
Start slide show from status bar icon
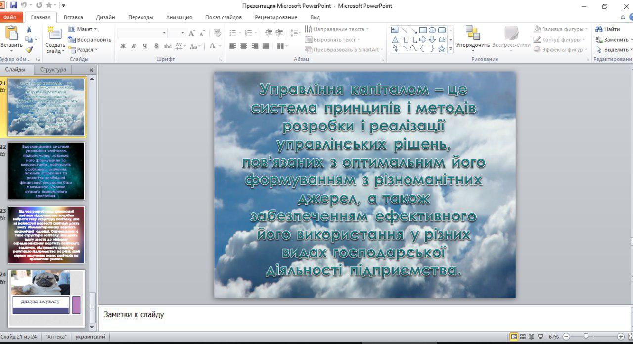point(541,337)
